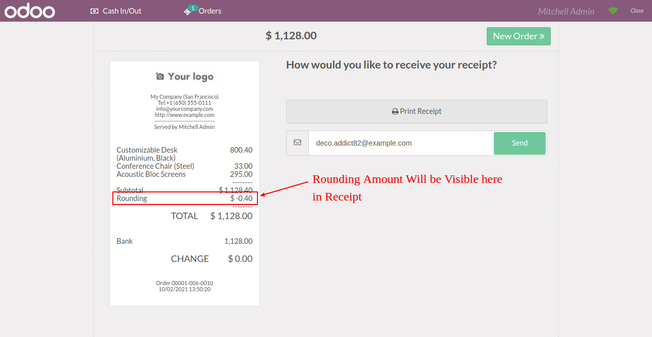Image resolution: width=652 pixels, height=337 pixels.
Task: Start a New Order
Action: click(518, 36)
